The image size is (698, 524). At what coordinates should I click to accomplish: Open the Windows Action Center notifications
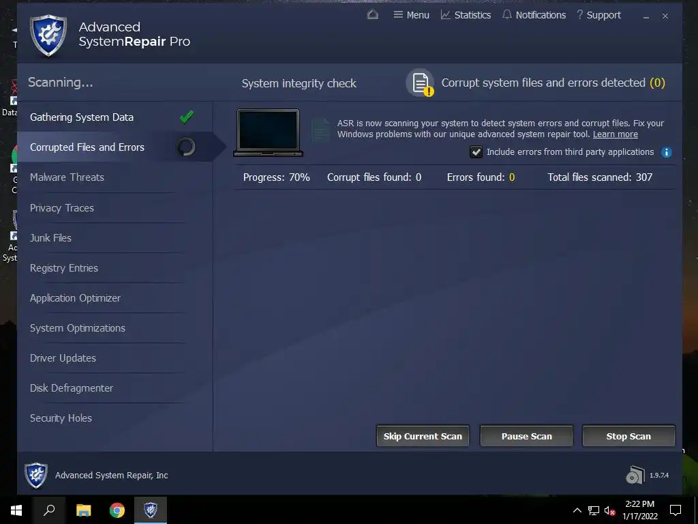point(676,510)
